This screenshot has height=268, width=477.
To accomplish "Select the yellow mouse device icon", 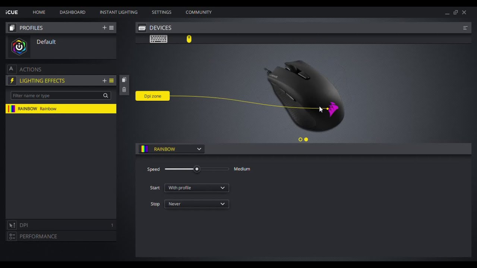I will click(189, 39).
